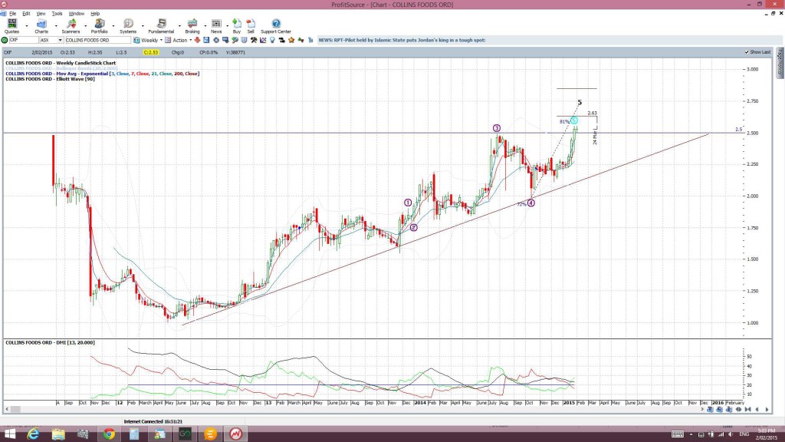Click the orange star favorites icon
785x442 pixels.
point(291,40)
